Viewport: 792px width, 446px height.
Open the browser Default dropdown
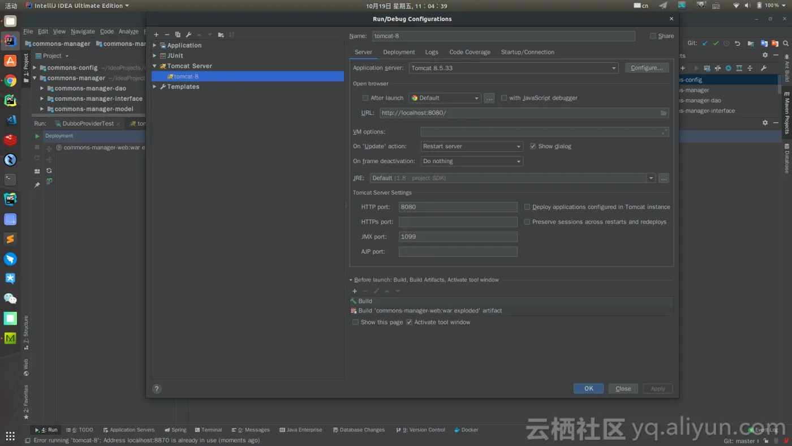tap(445, 98)
